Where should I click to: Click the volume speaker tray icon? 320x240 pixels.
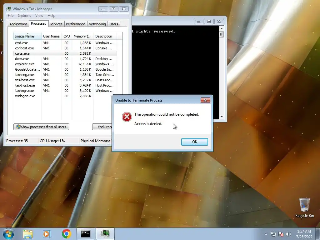288,234
